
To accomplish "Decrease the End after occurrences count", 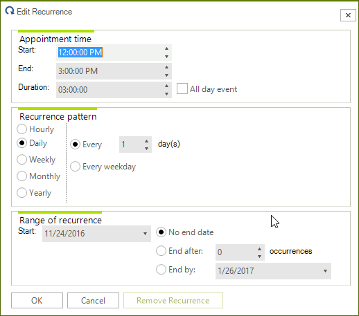I will (x=259, y=257).
